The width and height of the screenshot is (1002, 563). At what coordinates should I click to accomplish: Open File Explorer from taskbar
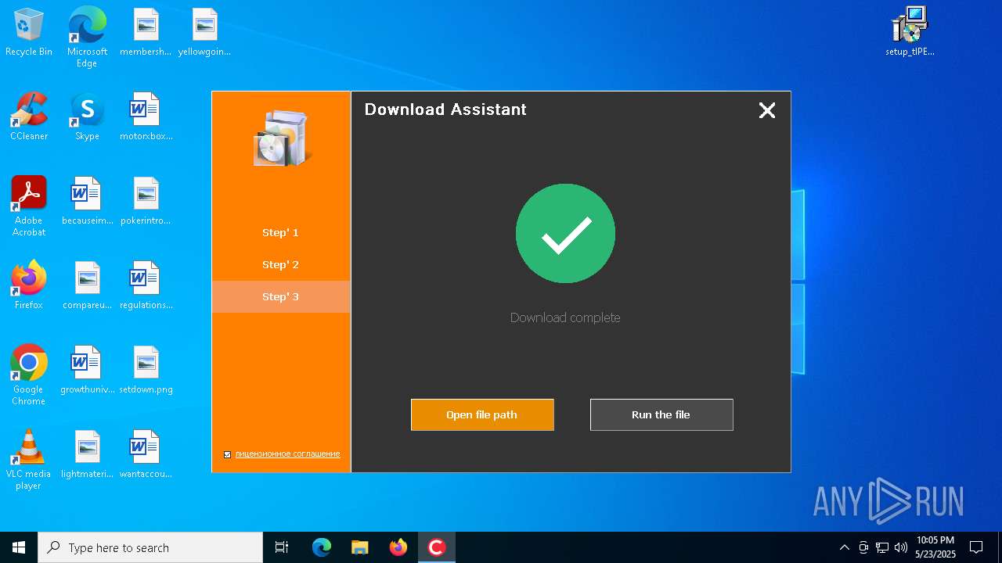pyautogui.click(x=360, y=547)
